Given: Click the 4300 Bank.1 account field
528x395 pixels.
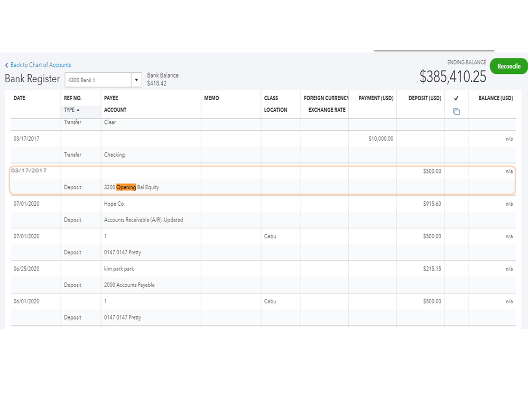Looking at the screenshot, I should pos(98,80).
